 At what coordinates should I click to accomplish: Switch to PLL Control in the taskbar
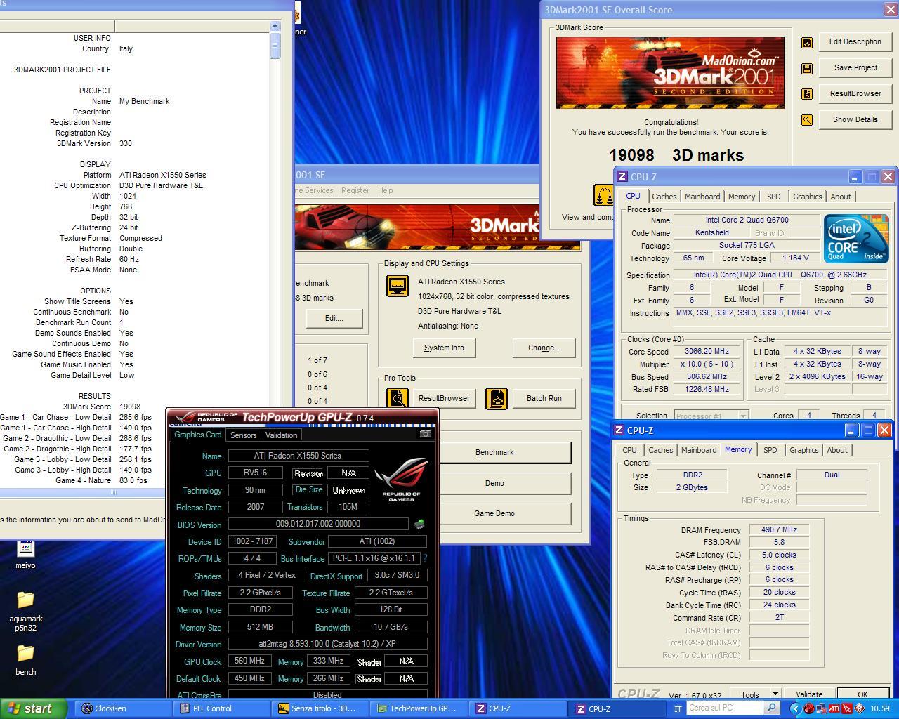point(223,708)
